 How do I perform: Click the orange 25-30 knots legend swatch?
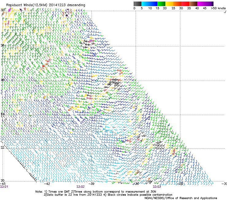(x=177, y=4)
